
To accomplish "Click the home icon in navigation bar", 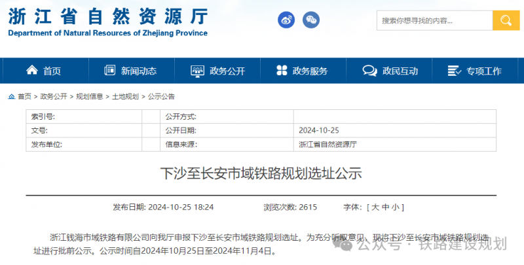I will click(x=31, y=71).
